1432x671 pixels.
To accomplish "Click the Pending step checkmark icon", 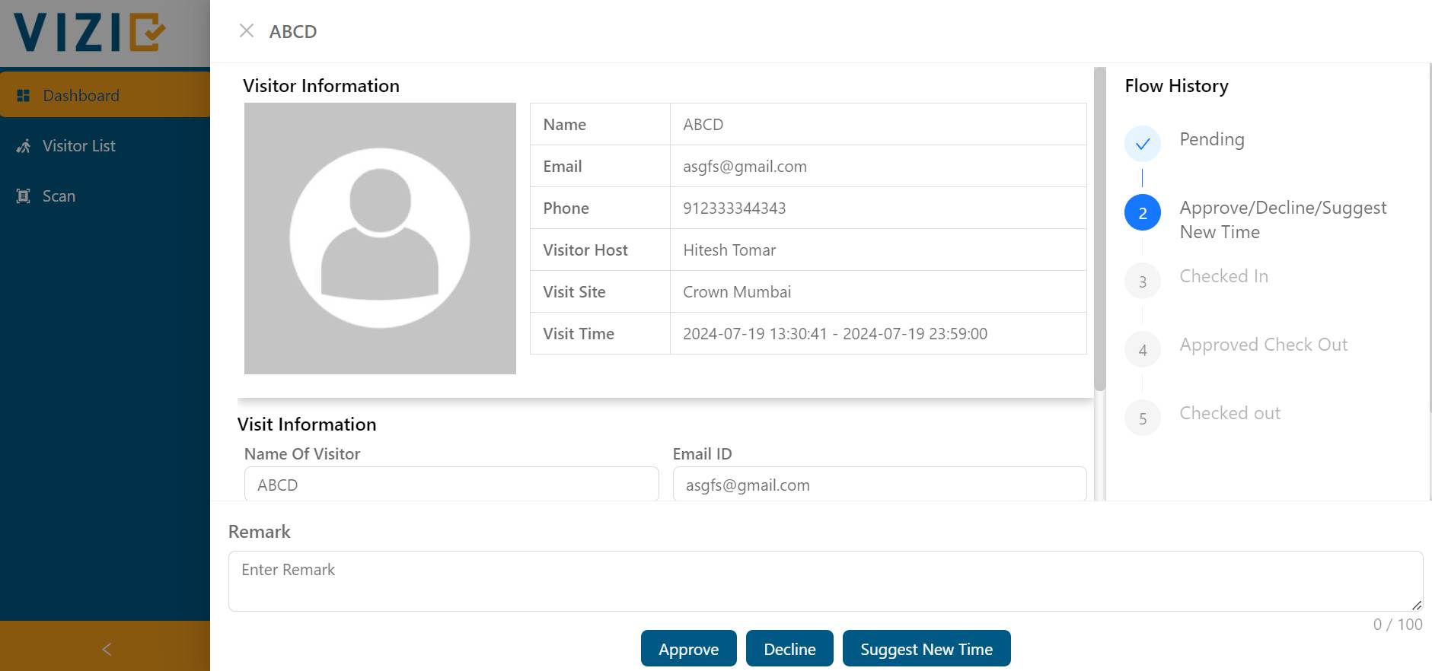I will click(1142, 144).
